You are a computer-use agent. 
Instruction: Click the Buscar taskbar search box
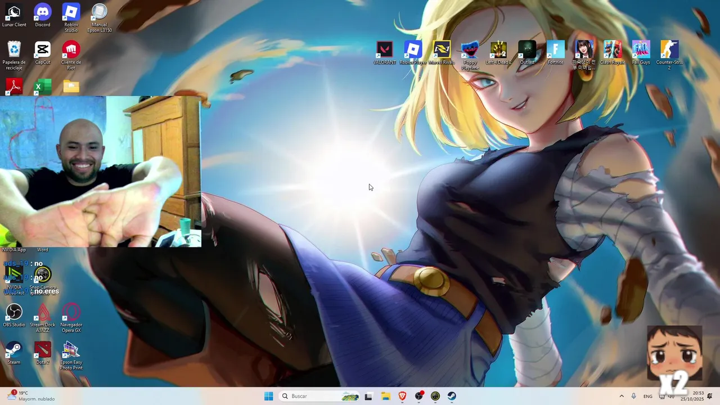(319, 396)
